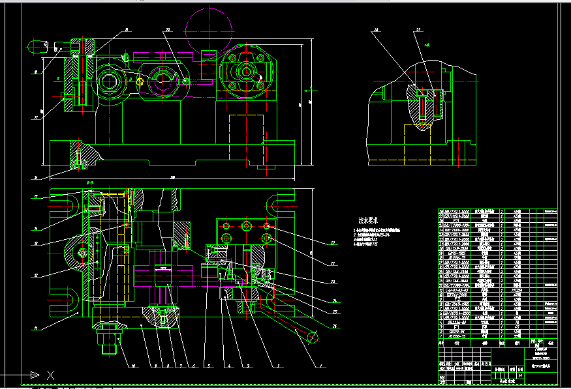
Task: Select part balloon number 10 label
Action: coord(133,366)
